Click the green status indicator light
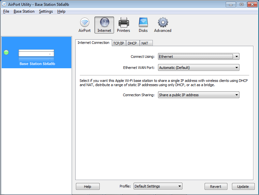The image size is (259, 195). (x=6, y=52)
